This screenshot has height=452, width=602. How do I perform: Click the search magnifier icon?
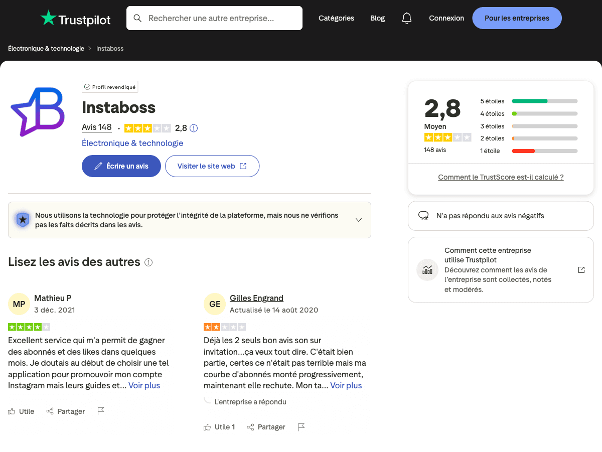(137, 18)
